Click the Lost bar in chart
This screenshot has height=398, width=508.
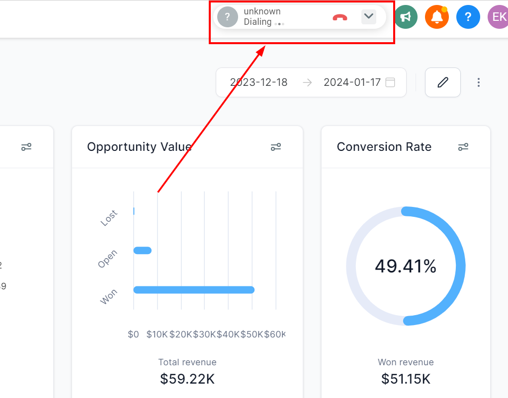click(134, 211)
